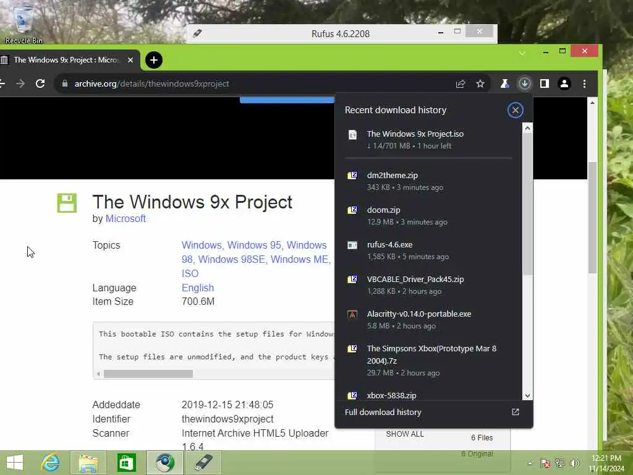Image resolution: width=633 pixels, height=475 pixels.
Task: Click the open-in-new-tab icon beside Full download history
Action: tap(515, 412)
